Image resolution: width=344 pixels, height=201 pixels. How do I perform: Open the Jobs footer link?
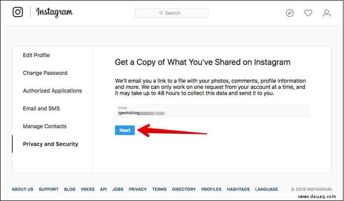click(118, 189)
